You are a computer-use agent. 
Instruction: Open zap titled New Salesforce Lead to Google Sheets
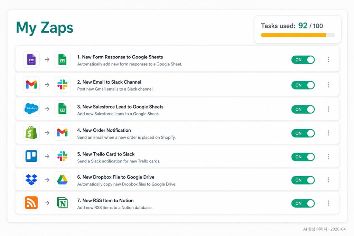pyautogui.click(x=120, y=107)
